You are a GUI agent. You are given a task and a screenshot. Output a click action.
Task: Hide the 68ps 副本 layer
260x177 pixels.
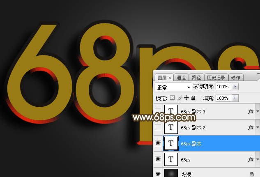158,143
